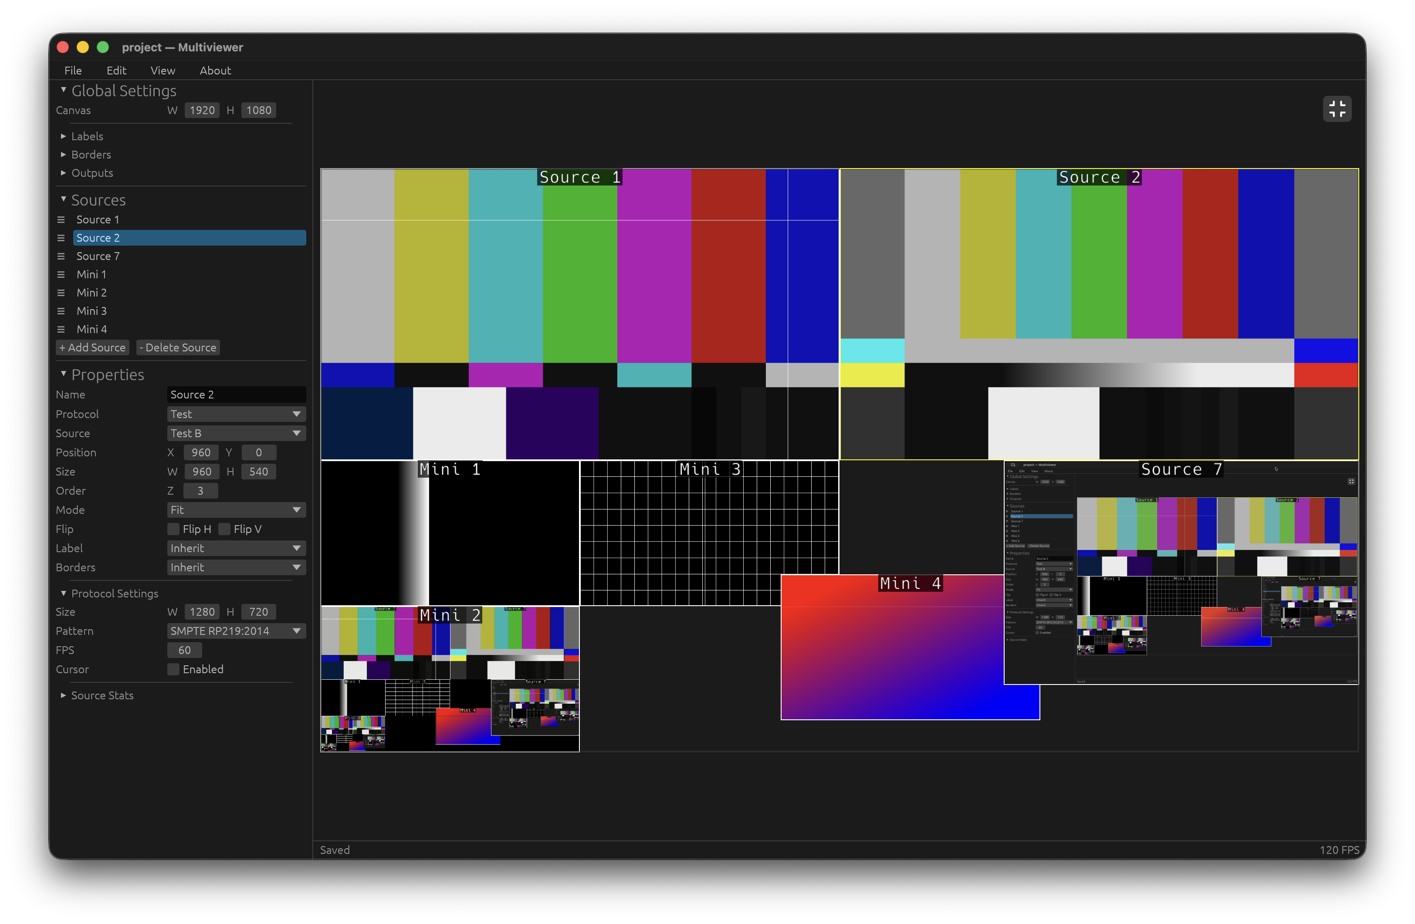Click the Protocol Size height field 720
The width and height of the screenshot is (1415, 924).
(x=259, y=612)
